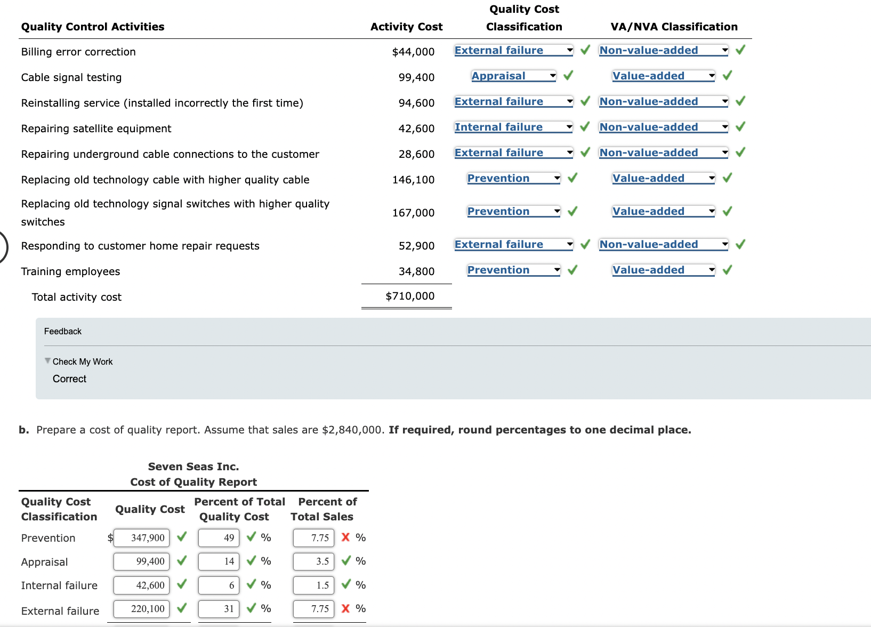Click the Correct feedback text

coord(69,379)
